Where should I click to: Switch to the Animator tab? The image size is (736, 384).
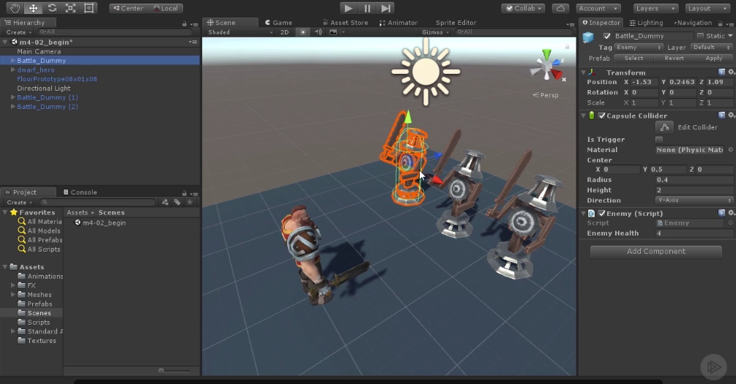(398, 23)
